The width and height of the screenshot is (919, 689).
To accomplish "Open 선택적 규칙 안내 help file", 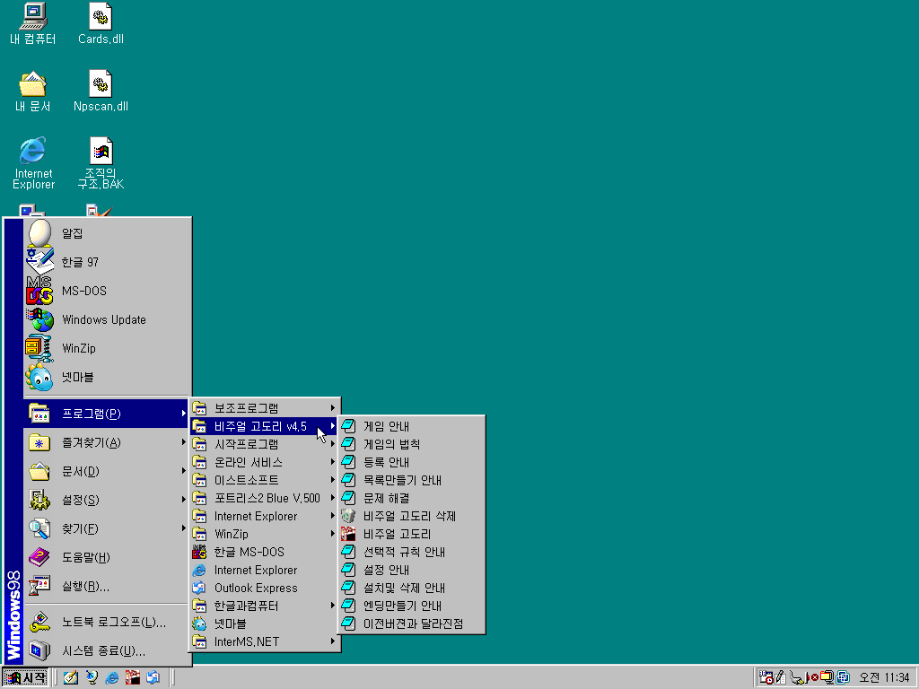I will click(x=411, y=552).
